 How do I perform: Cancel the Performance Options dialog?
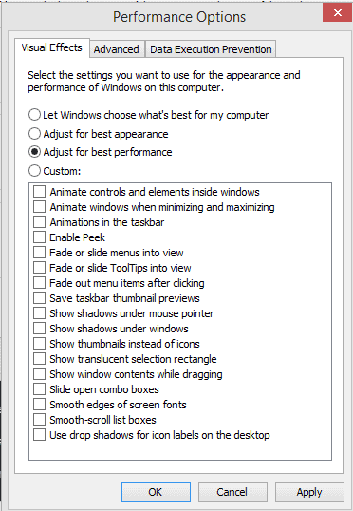232,491
